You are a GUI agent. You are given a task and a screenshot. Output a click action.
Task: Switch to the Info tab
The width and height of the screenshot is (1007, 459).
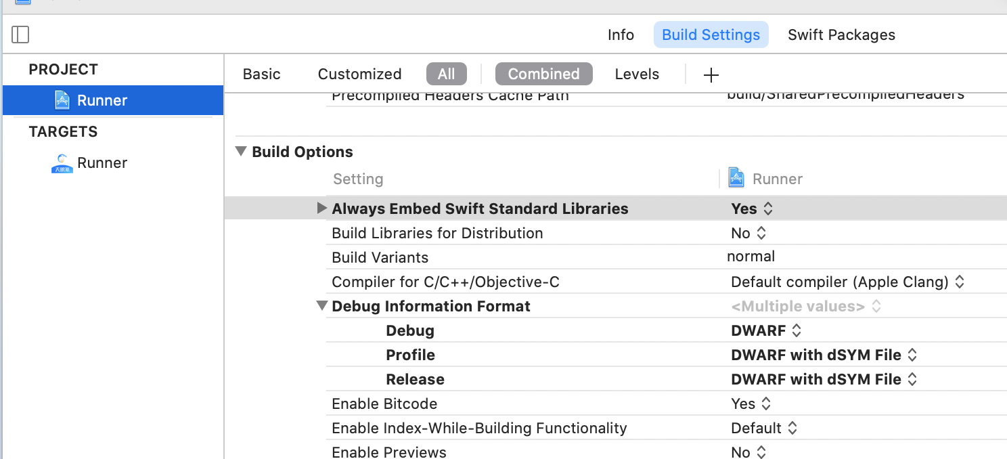pos(621,35)
